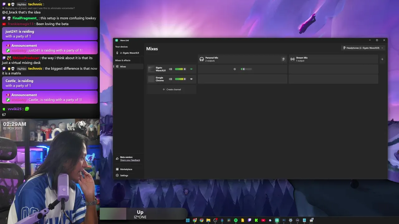This screenshot has width=399, height=224.
Task: Adjust the Elgato Wave:XLR channel volume slider
Action: coord(180,69)
